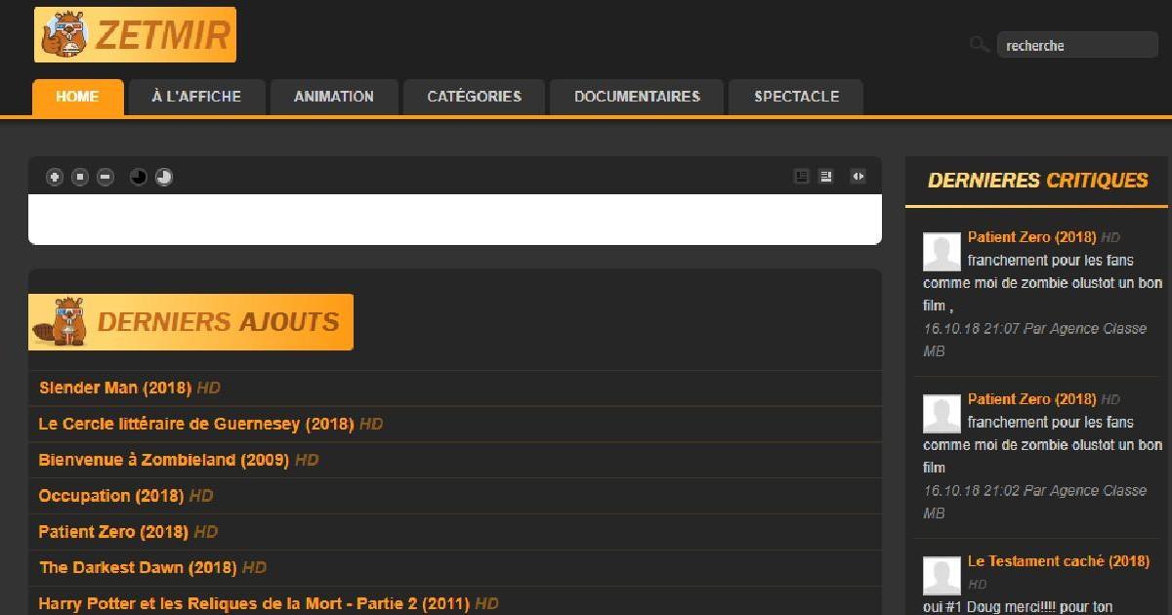Open Slender Man (2018) link

point(115,388)
